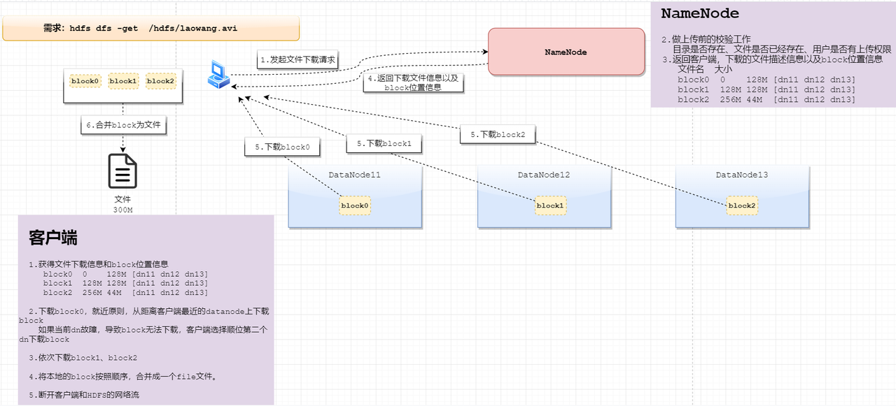Select the line 3.依次下载block1、block2
The width and height of the screenshot is (896, 406).
[83, 358]
